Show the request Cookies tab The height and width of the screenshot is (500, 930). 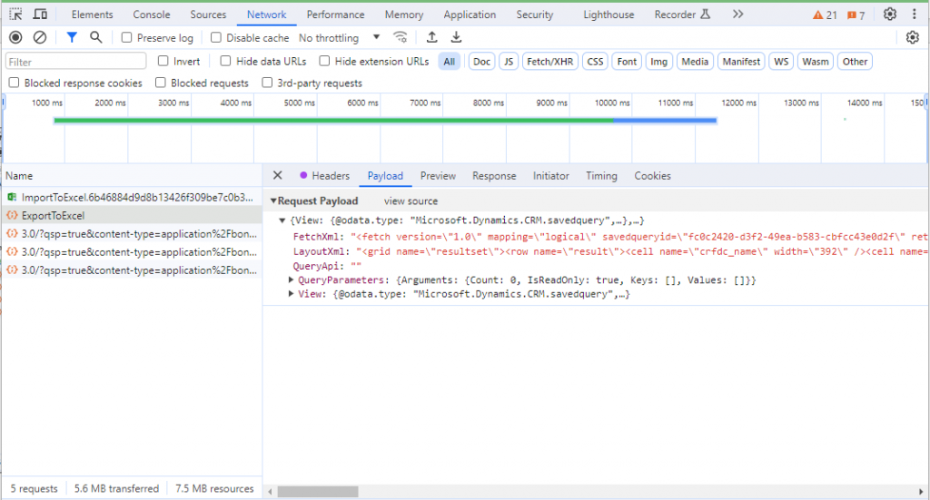(652, 176)
